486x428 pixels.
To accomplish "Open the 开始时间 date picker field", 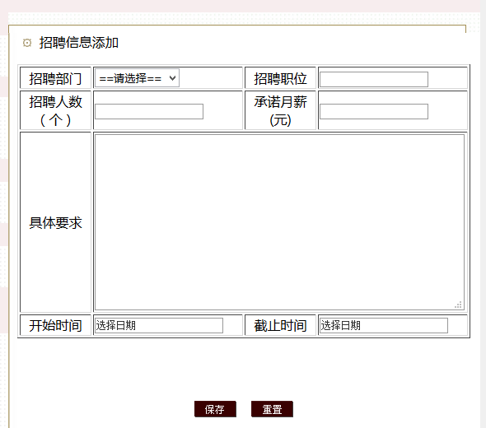I will coord(159,325).
